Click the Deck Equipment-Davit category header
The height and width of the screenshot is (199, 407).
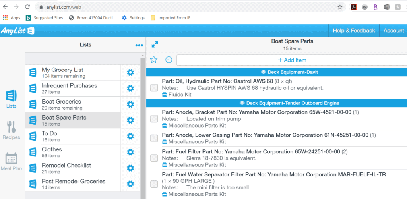tap(277, 72)
